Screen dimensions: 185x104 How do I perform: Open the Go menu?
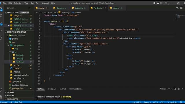click(32, 3)
